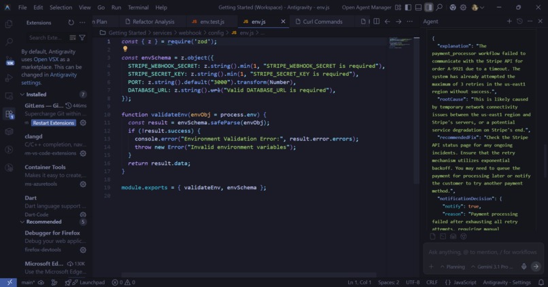This screenshot has height=287, width=548.
Task: Clear extensions search results icon
Action: coord(73,38)
